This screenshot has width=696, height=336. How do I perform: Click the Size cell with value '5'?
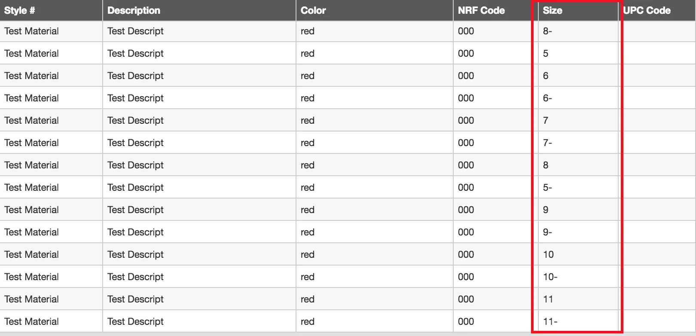pyautogui.click(x=546, y=53)
